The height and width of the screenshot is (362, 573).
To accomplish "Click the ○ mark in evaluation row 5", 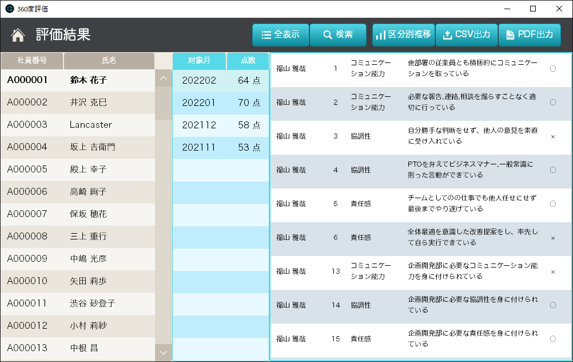I will 553,203.
